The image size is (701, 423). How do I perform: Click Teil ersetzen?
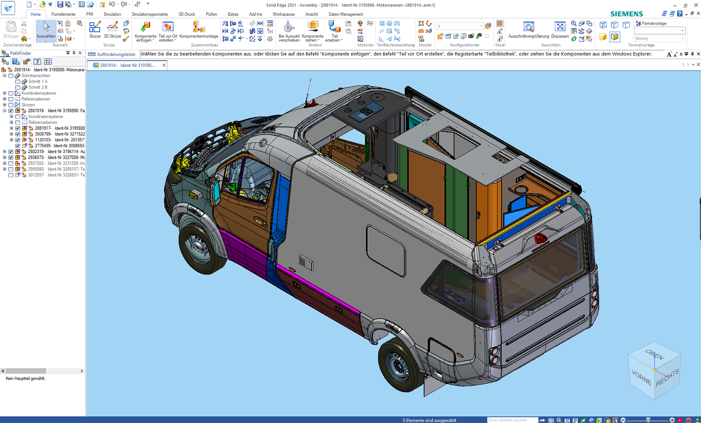335,32
